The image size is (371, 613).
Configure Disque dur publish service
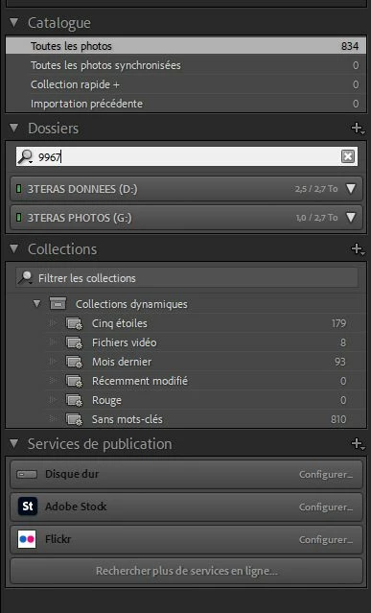pos(326,474)
